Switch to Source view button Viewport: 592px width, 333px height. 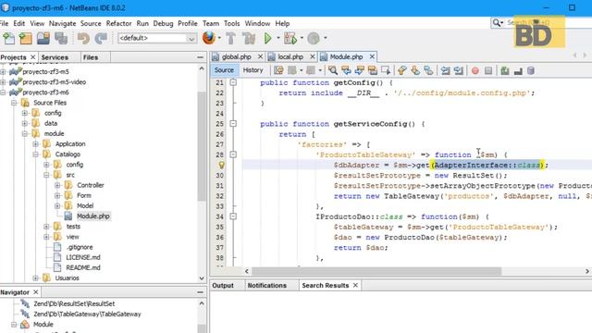tap(224, 70)
